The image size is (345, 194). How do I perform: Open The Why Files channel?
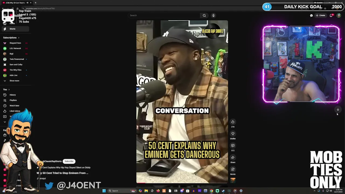(15, 70)
